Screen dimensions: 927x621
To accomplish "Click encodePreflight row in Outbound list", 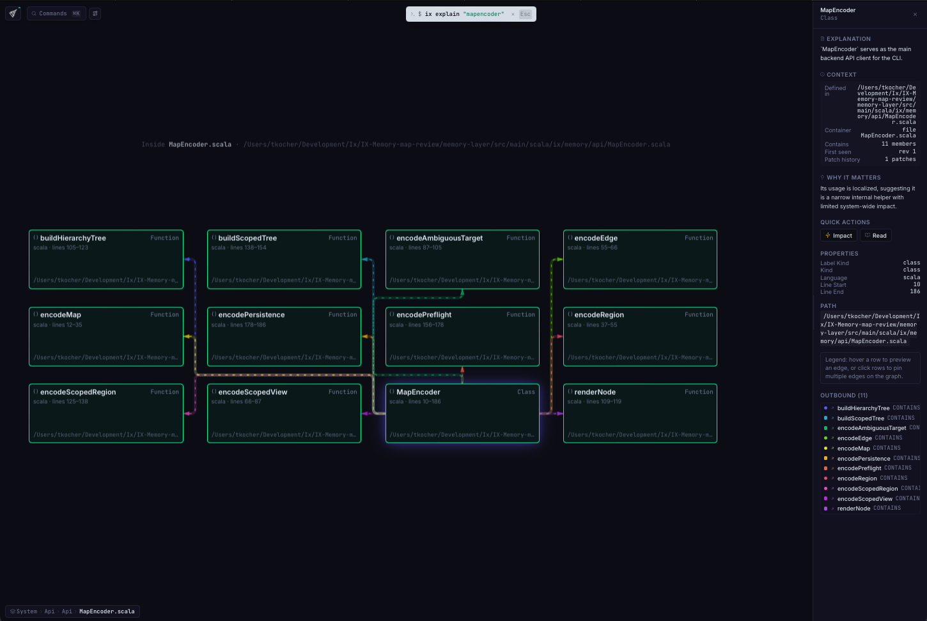I will [x=870, y=468].
